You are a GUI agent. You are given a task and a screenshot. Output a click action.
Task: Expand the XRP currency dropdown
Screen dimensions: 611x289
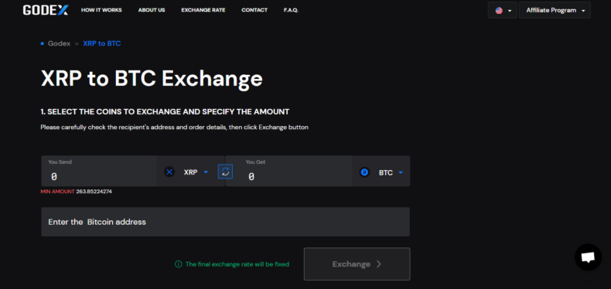[206, 172]
